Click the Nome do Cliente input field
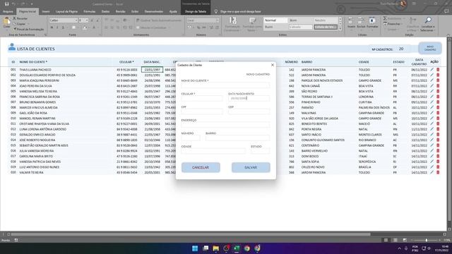Viewport: 452px width, 254px height. pos(225,85)
